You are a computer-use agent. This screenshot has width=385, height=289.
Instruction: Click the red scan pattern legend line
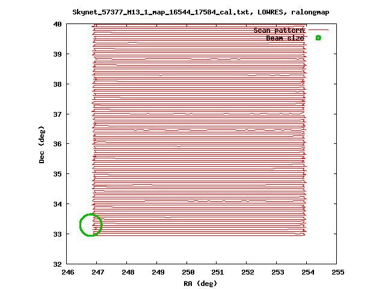(318, 30)
